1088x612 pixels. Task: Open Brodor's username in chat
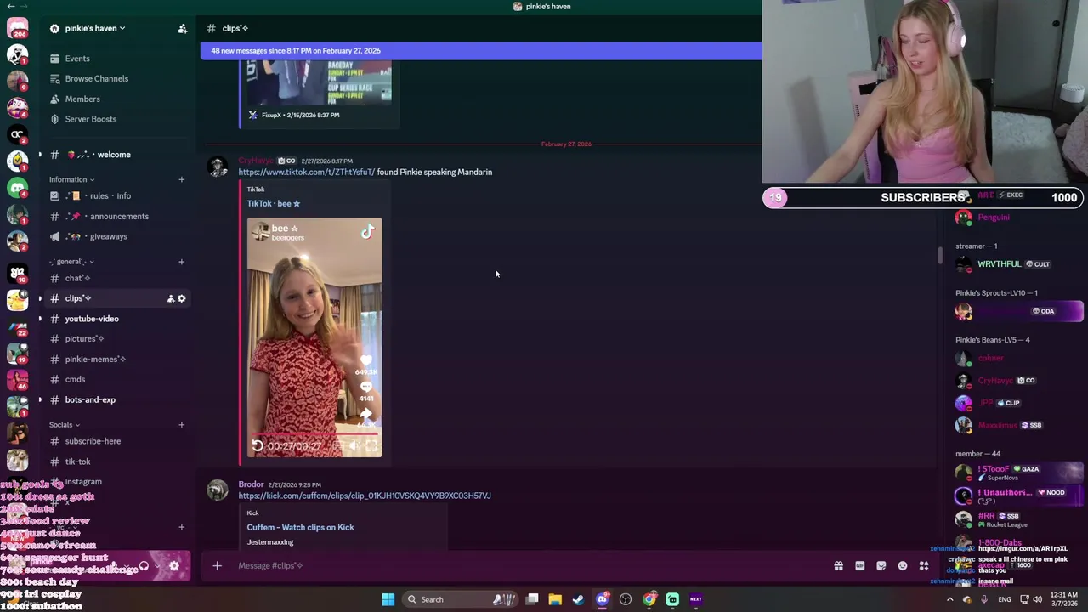[251, 484]
